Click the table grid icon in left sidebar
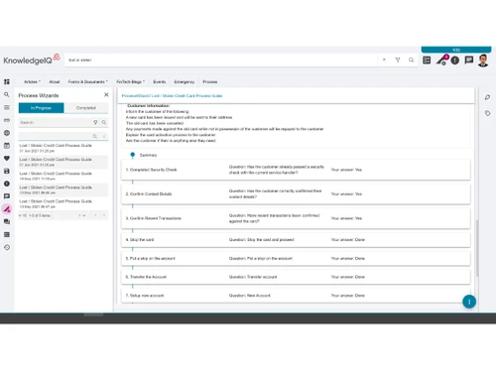Viewport: 496px width, 372px height. 7,234
